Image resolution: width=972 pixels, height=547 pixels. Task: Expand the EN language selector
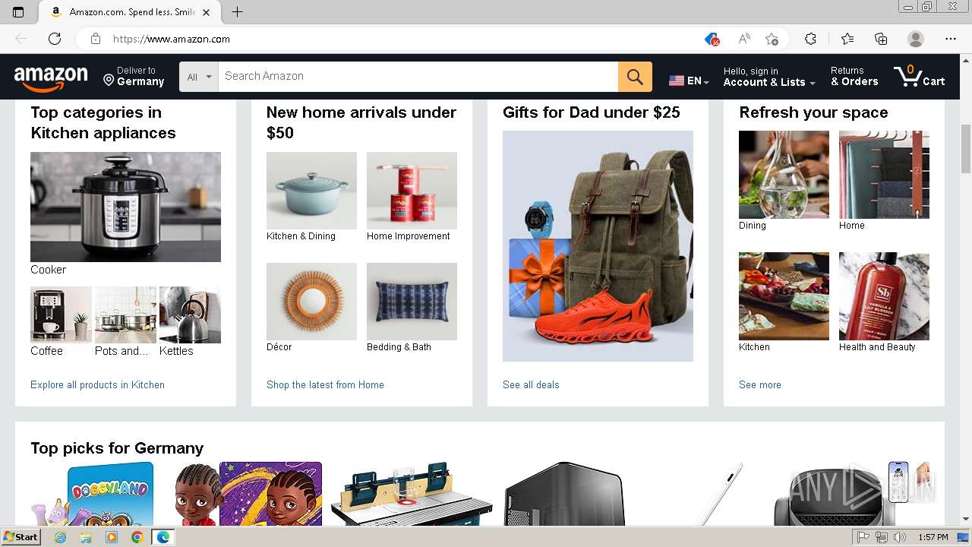click(689, 81)
